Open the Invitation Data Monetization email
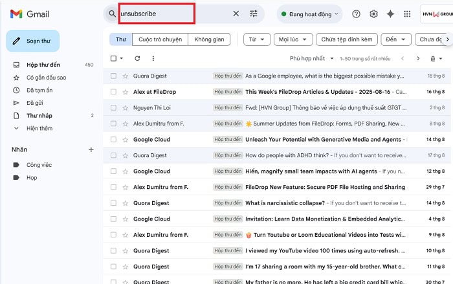Screen dimensions: 453x284 (x=278, y=219)
